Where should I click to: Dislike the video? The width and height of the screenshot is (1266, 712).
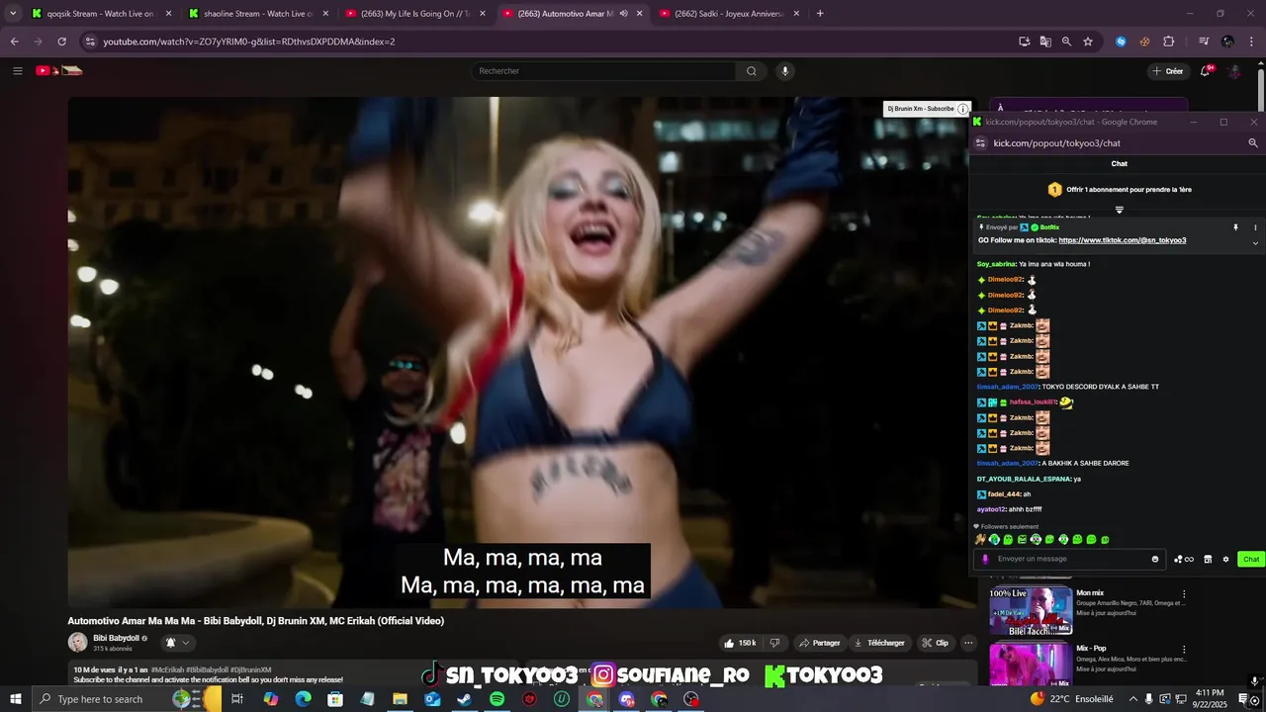pyautogui.click(x=774, y=643)
